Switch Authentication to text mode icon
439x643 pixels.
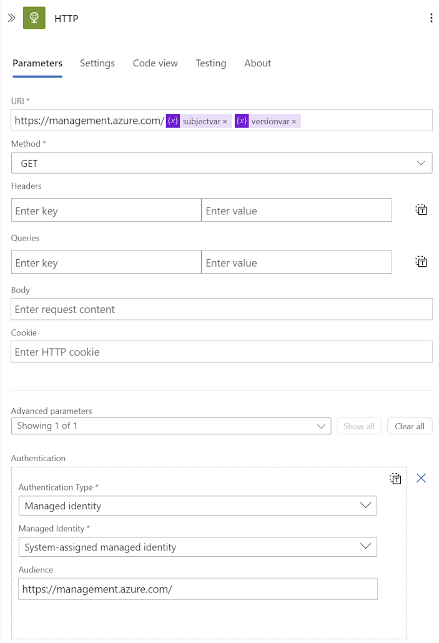pos(395,479)
